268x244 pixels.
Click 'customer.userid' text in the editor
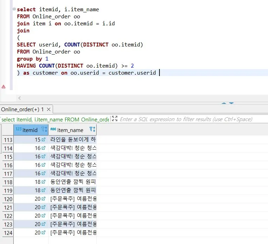[132, 73]
